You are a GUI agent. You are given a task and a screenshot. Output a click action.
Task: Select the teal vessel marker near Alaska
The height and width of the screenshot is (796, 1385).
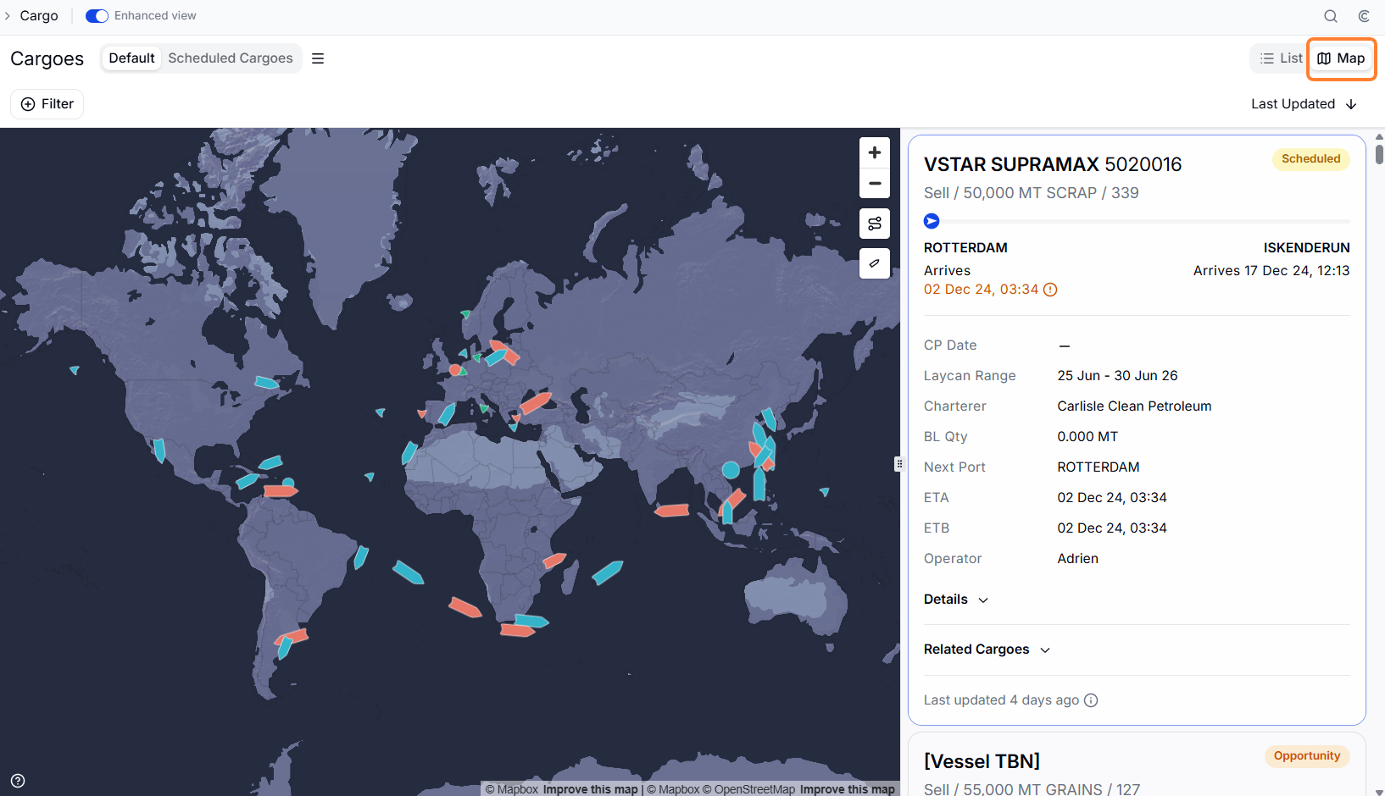point(75,370)
